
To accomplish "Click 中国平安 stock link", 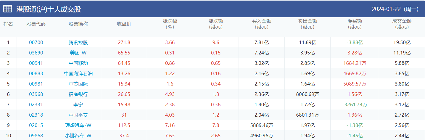I will pyautogui.click(x=78, y=115).
